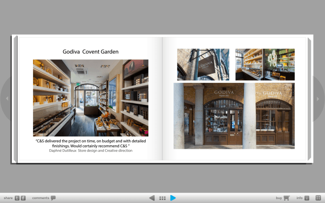Flip the left page stack edge

tap(15, 99)
